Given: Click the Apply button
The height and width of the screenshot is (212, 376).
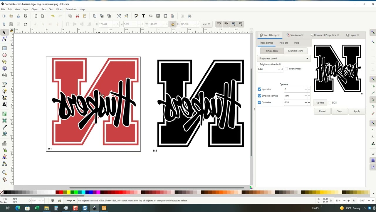Looking at the screenshot, I should tap(357, 111).
